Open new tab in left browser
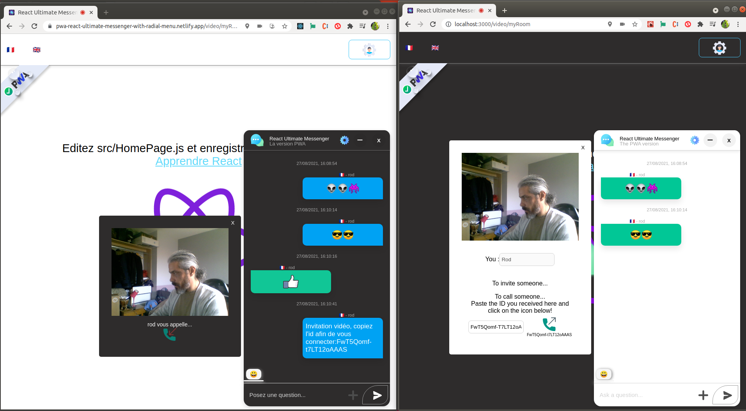The width and height of the screenshot is (746, 411). pyautogui.click(x=106, y=12)
